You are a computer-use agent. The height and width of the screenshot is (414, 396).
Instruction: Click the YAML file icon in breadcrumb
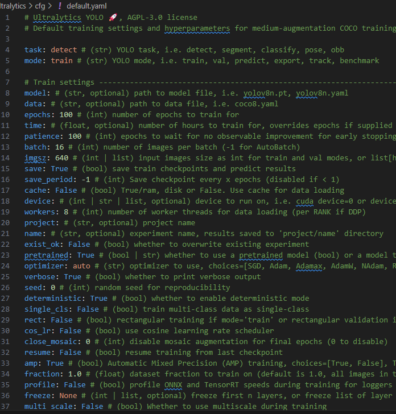pos(60,6)
